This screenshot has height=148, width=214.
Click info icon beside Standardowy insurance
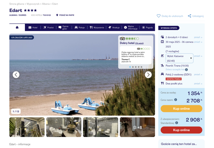coord(177,123)
